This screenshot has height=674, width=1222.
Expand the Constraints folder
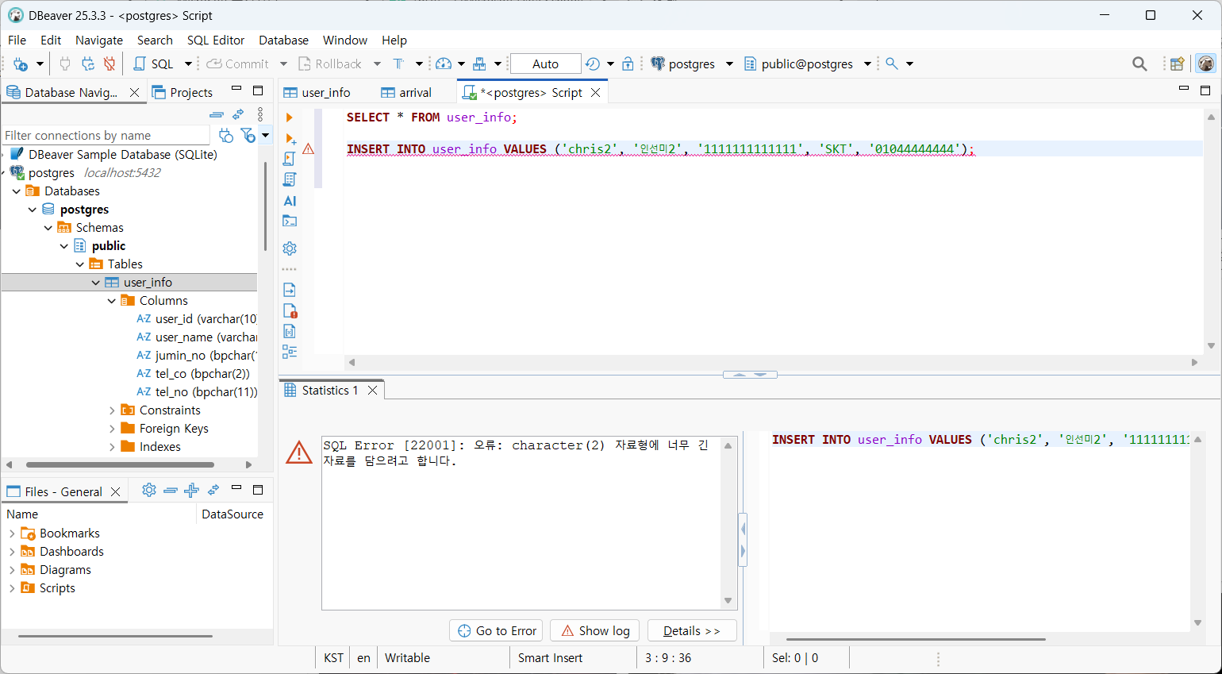pyautogui.click(x=112, y=410)
